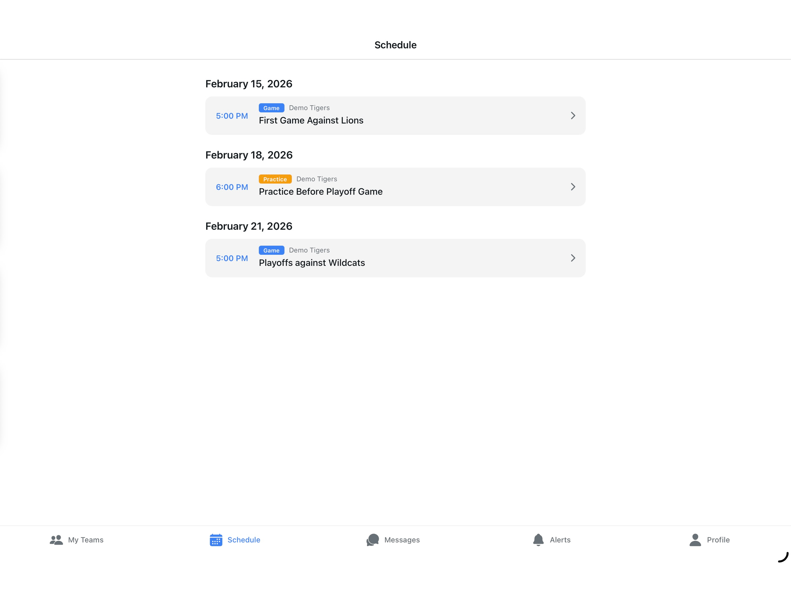Switch to the Messages tab label

pyautogui.click(x=402, y=540)
